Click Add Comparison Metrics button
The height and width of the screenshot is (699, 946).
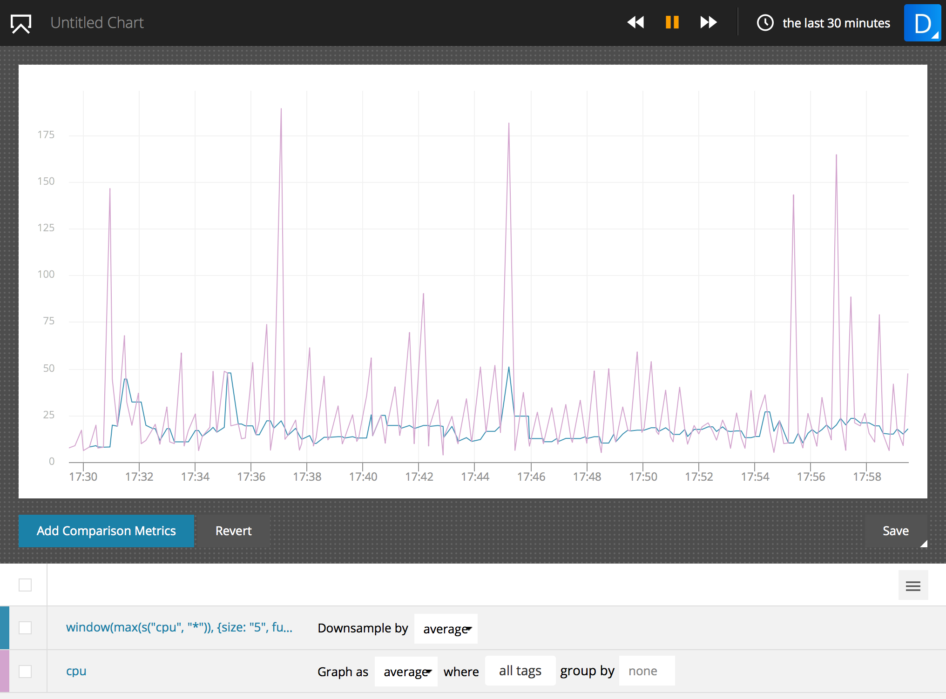coord(106,531)
